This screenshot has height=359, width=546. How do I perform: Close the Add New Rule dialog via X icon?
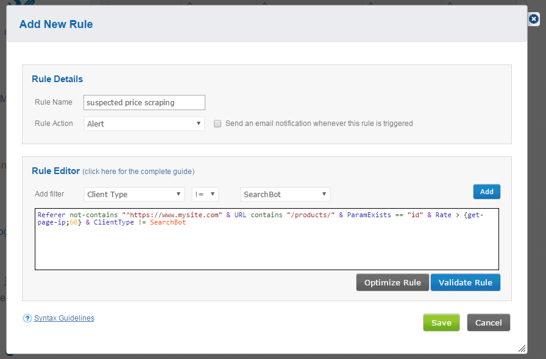click(533, 18)
